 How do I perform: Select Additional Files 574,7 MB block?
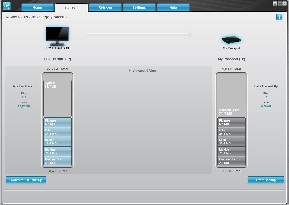231,112
